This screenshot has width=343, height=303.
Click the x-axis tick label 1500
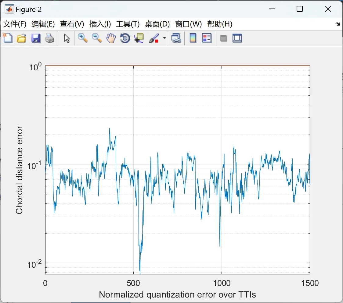pyautogui.click(x=310, y=283)
